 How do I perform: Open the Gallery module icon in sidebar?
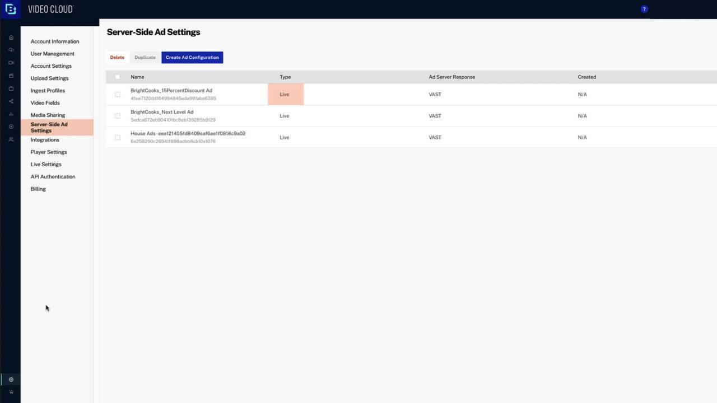tap(11, 76)
